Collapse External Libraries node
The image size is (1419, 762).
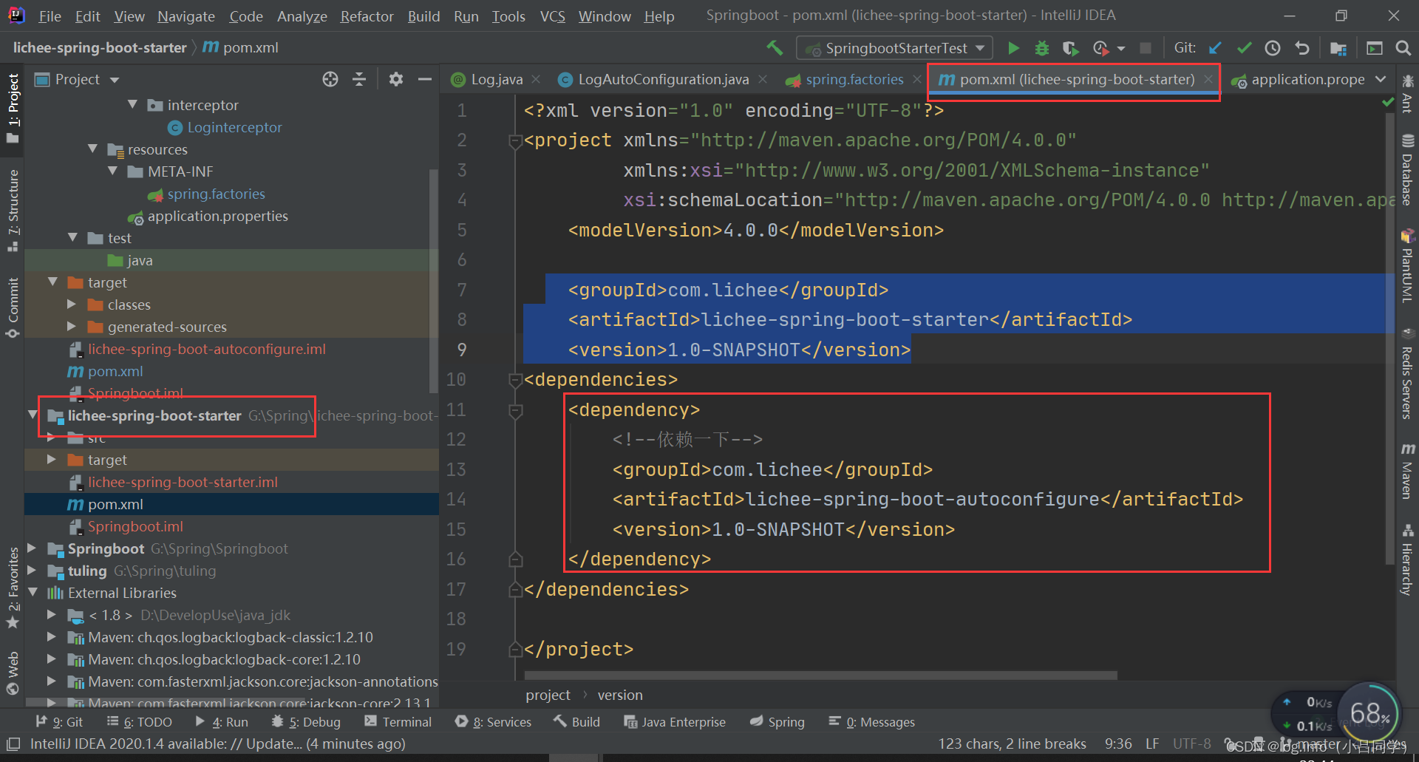click(33, 593)
